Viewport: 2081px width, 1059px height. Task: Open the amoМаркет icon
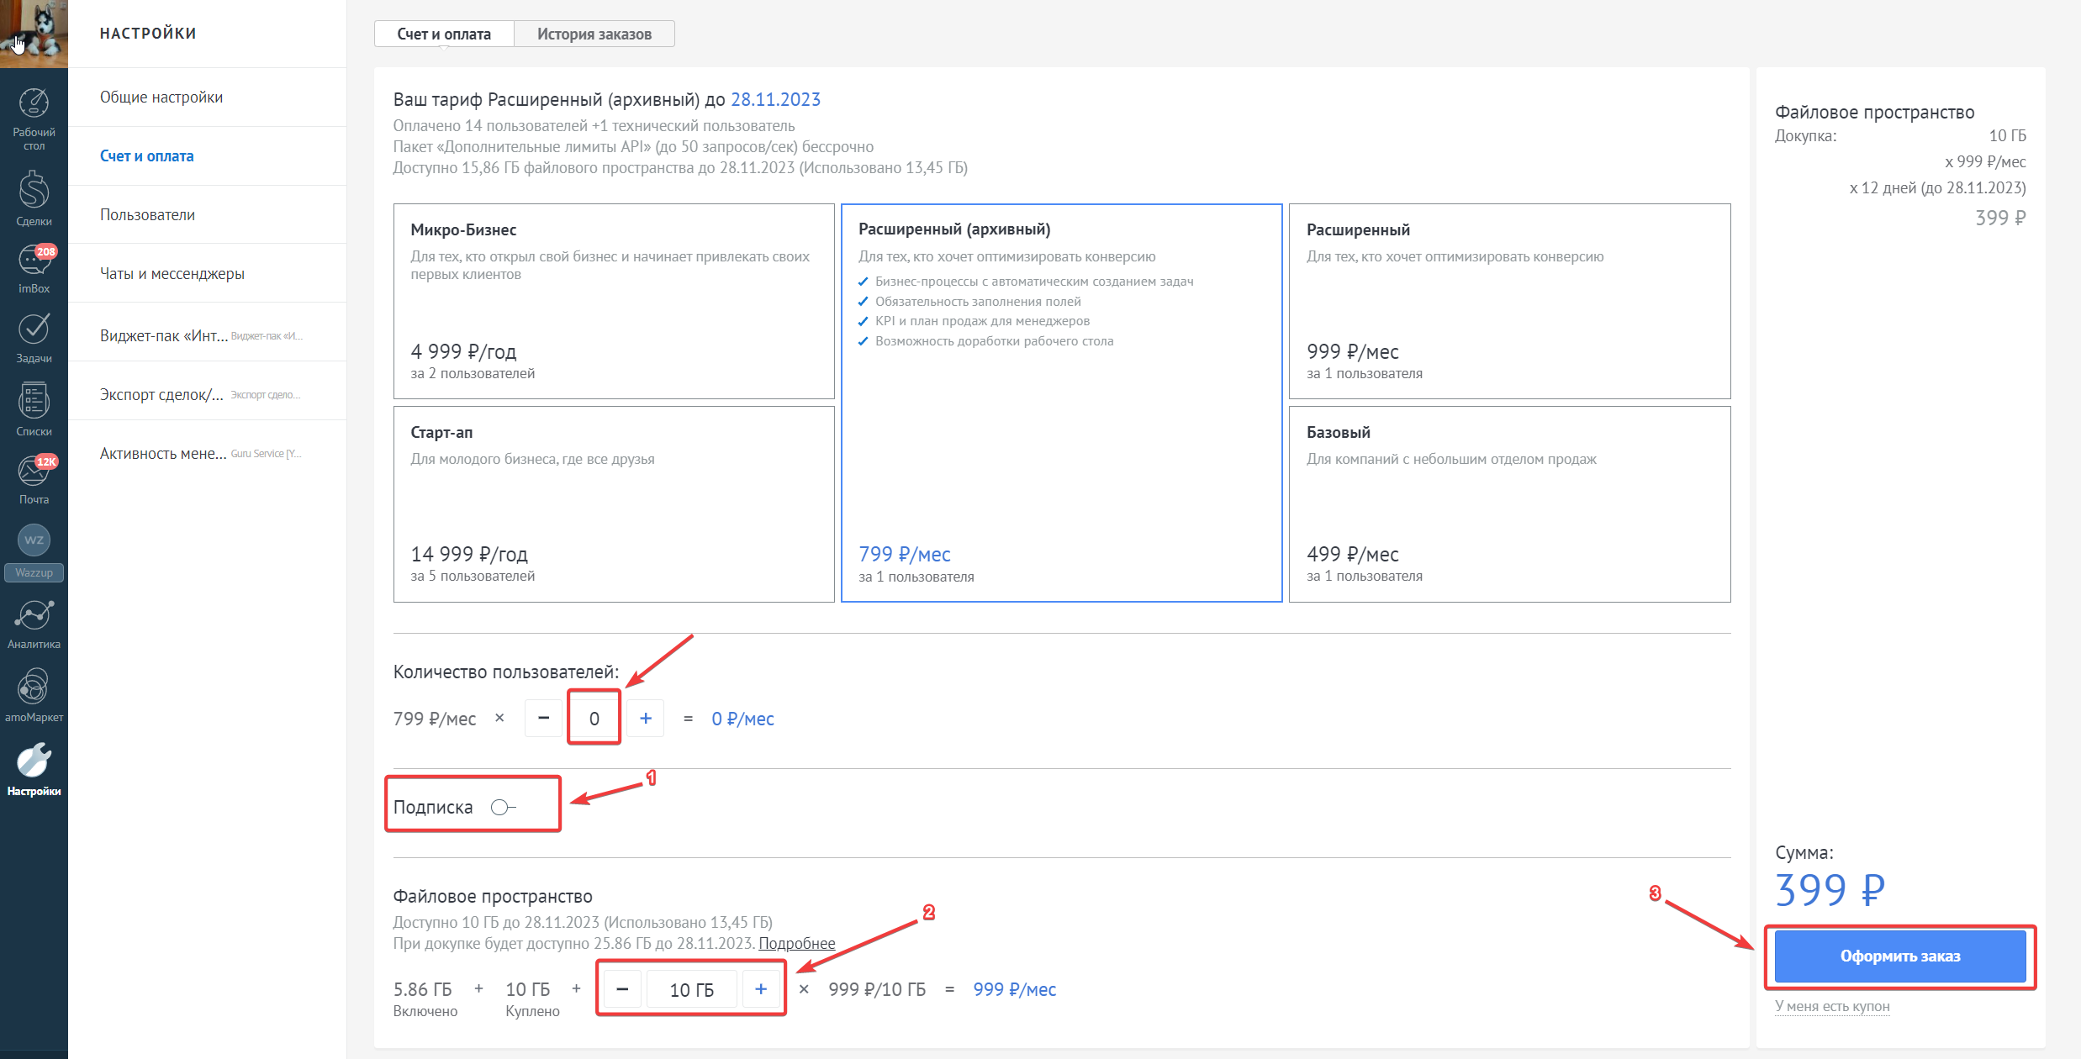tap(34, 695)
